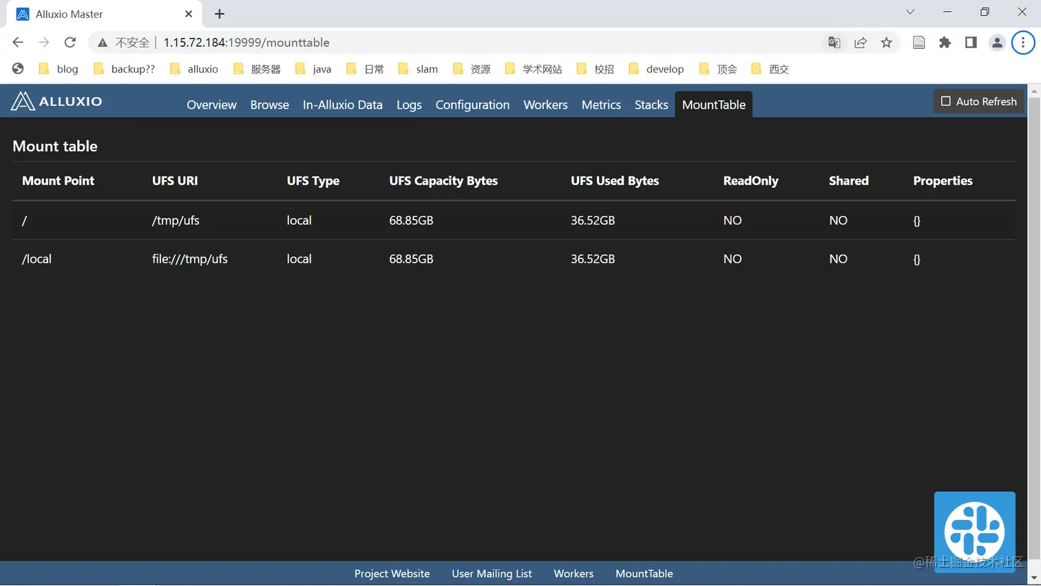The image size is (1041, 586).
Task: Open the 资源 bookmark folder
Action: (x=472, y=69)
